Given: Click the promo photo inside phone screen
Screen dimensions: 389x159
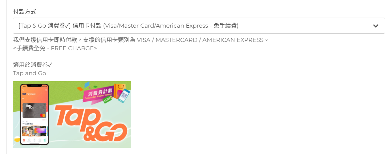Looking at the screenshot, I should click(34, 131).
